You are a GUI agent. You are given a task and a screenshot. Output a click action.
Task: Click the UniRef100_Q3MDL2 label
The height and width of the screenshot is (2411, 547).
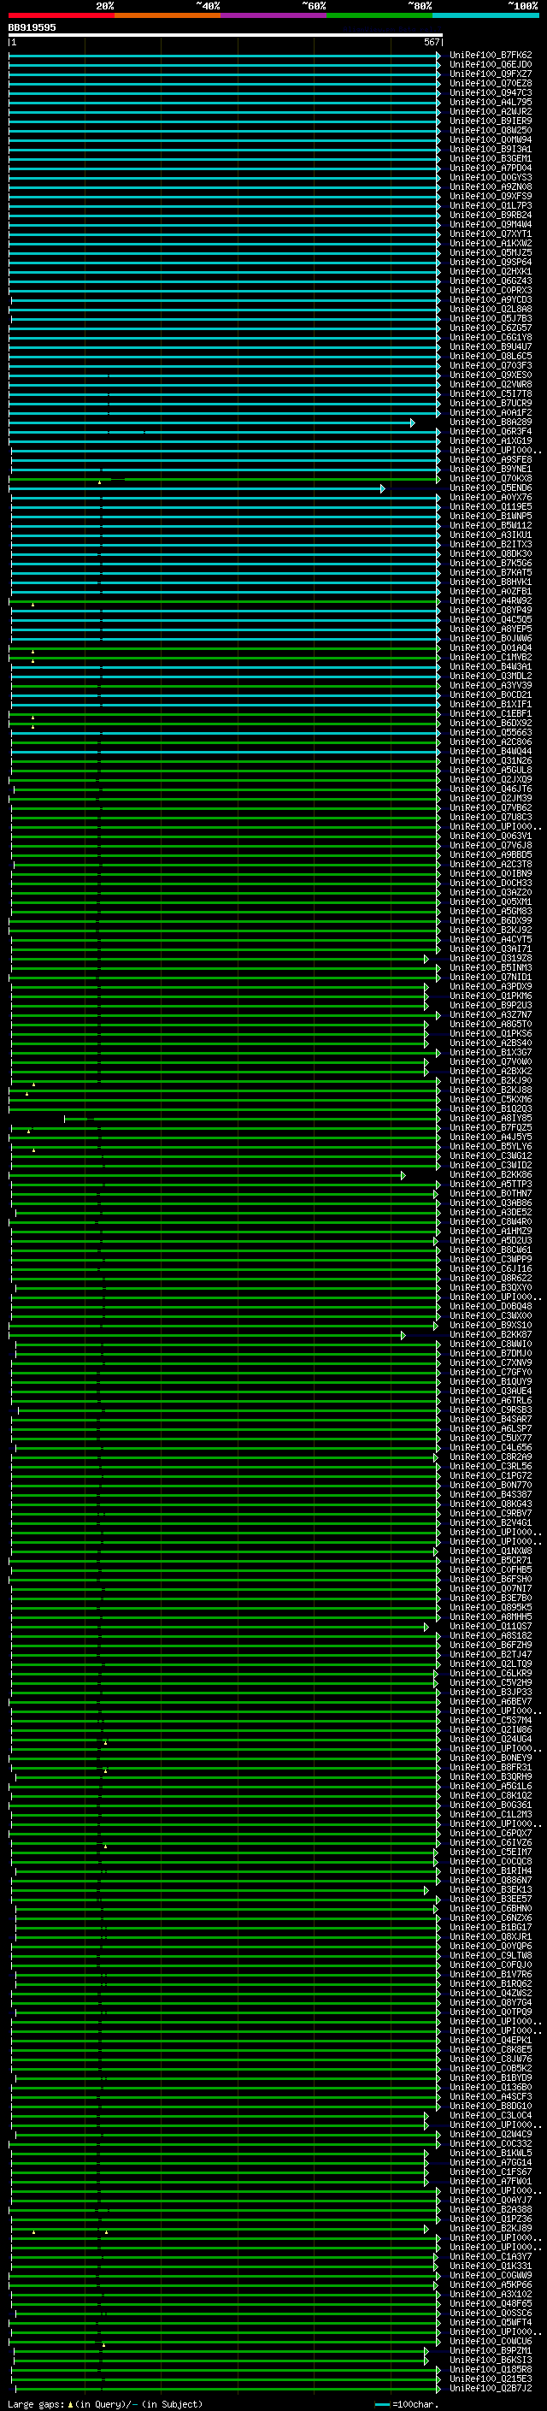click(490, 676)
